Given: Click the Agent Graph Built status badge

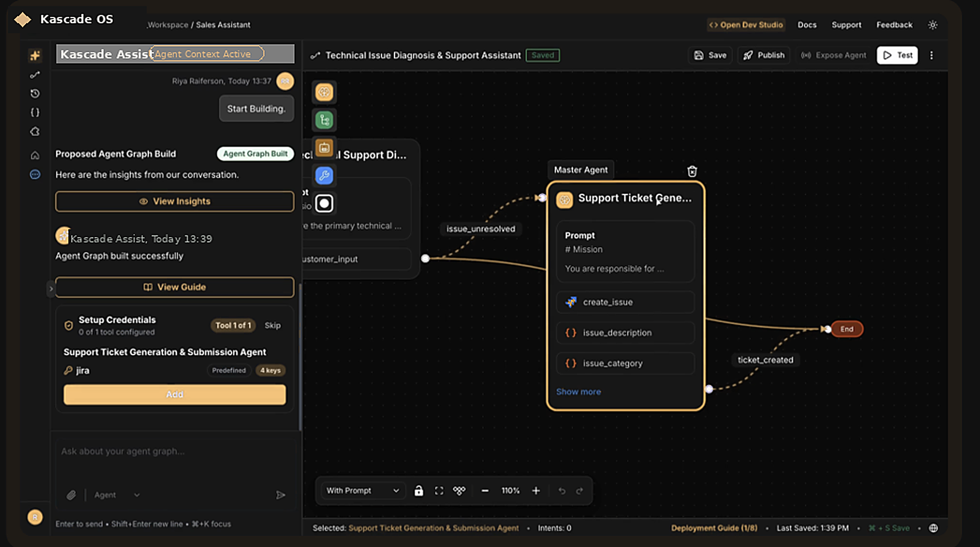Looking at the screenshot, I should pos(255,154).
